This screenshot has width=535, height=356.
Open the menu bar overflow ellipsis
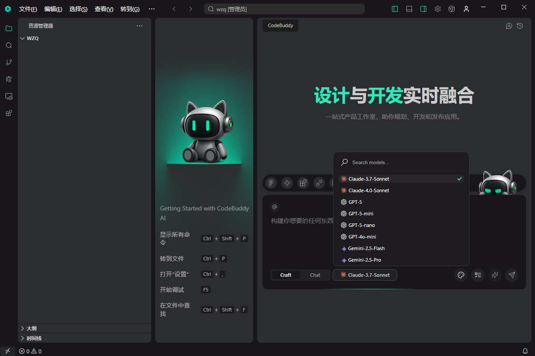[152, 9]
